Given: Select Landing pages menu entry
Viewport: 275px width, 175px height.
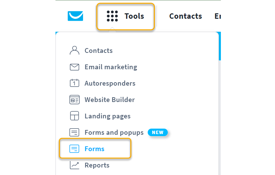Looking at the screenshot, I should pos(108,116).
